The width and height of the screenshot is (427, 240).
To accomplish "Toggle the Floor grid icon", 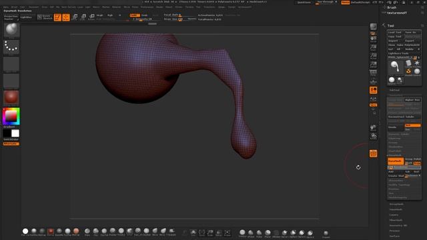I will pyautogui.click(x=373, y=81).
